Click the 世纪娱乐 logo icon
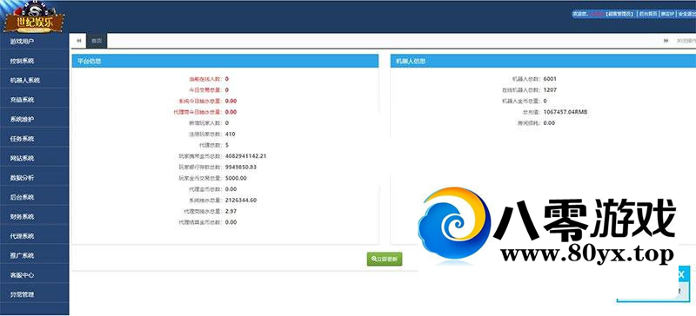The image size is (696, 316). (34, 17)
